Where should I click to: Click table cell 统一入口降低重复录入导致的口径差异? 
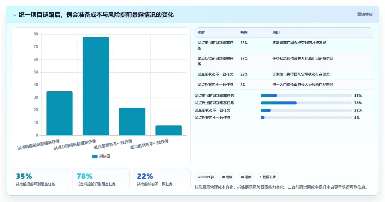coord(303,85)
